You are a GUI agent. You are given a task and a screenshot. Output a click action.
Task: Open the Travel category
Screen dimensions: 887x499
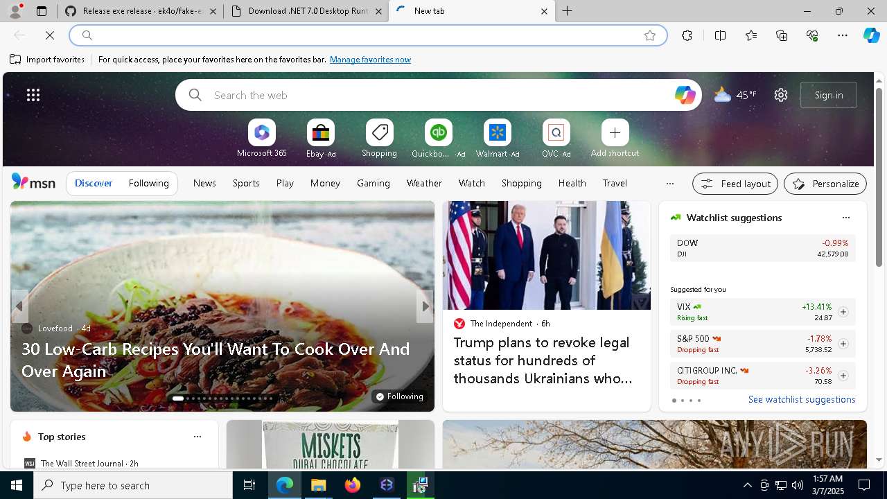(x=615, y=183)
